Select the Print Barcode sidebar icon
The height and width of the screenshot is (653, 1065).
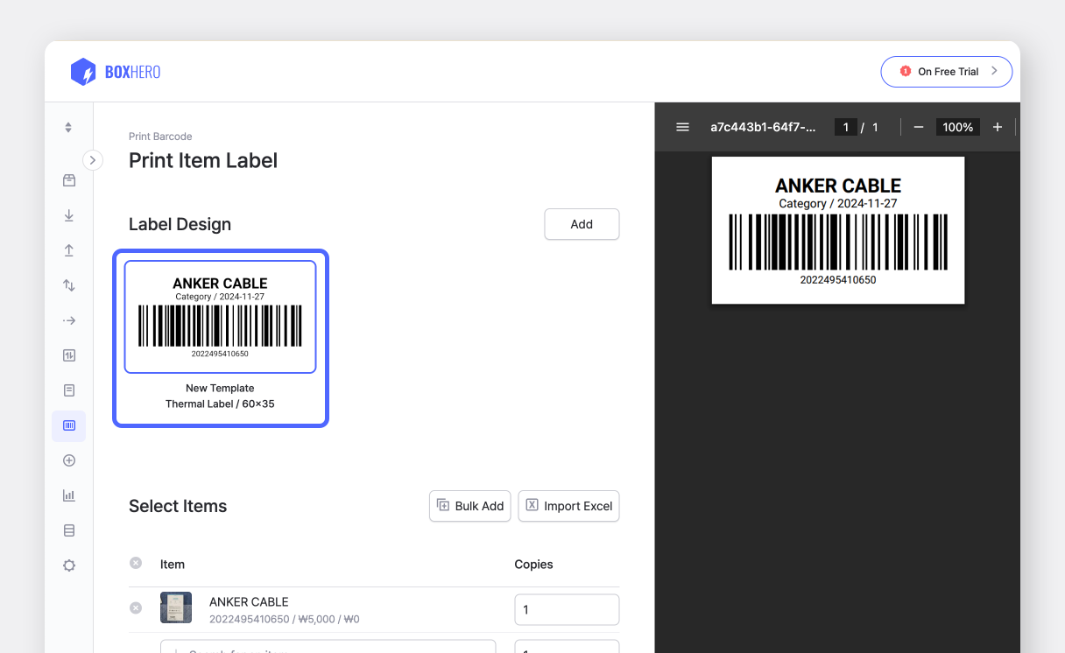(69, 425)
